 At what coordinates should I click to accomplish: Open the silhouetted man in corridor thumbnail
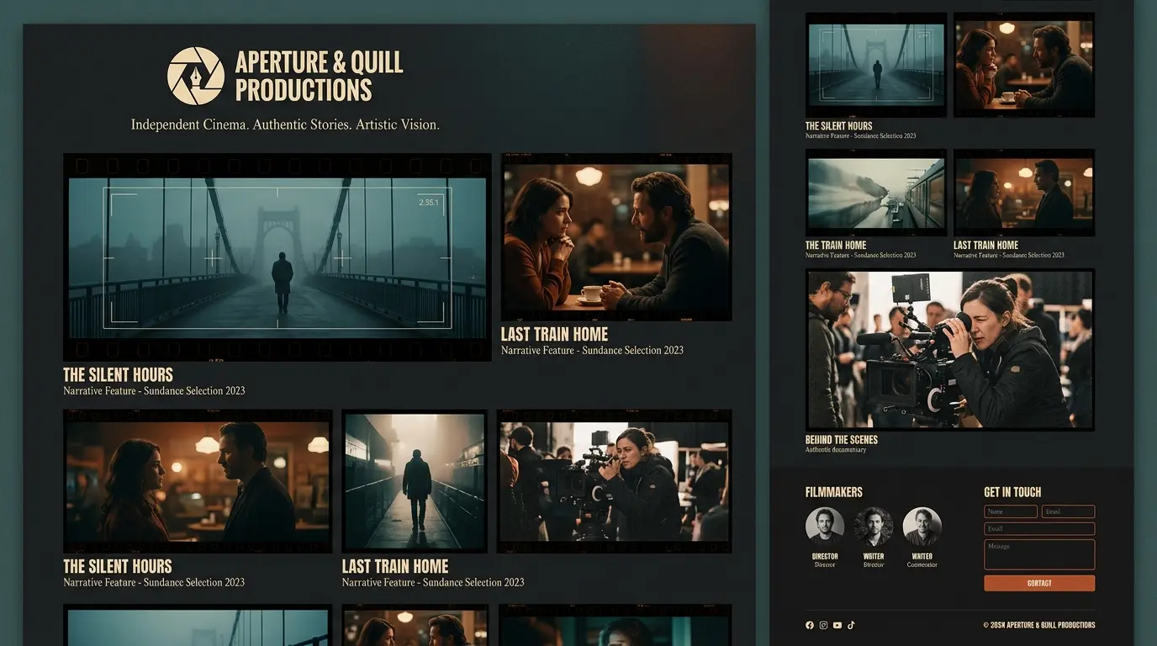pos(415,480)
